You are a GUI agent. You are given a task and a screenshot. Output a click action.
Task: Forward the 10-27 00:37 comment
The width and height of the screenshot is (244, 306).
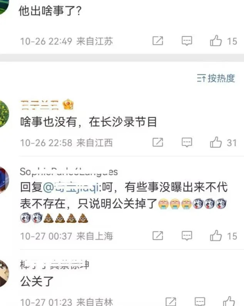pyautogui.click(x=158, y=235)
